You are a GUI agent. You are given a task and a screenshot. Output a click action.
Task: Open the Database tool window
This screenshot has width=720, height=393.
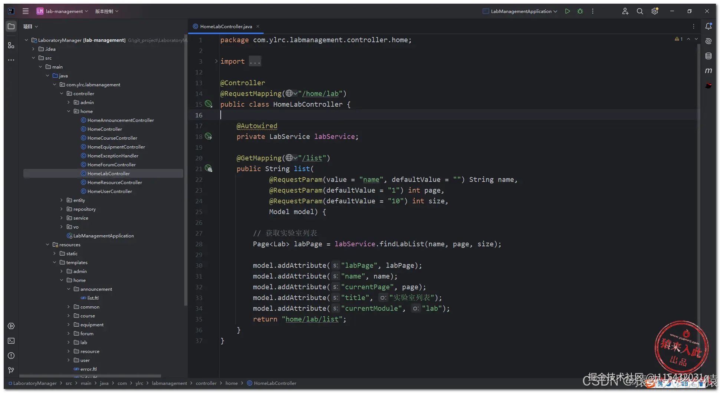pyautogui.click(x=709, y=56)
